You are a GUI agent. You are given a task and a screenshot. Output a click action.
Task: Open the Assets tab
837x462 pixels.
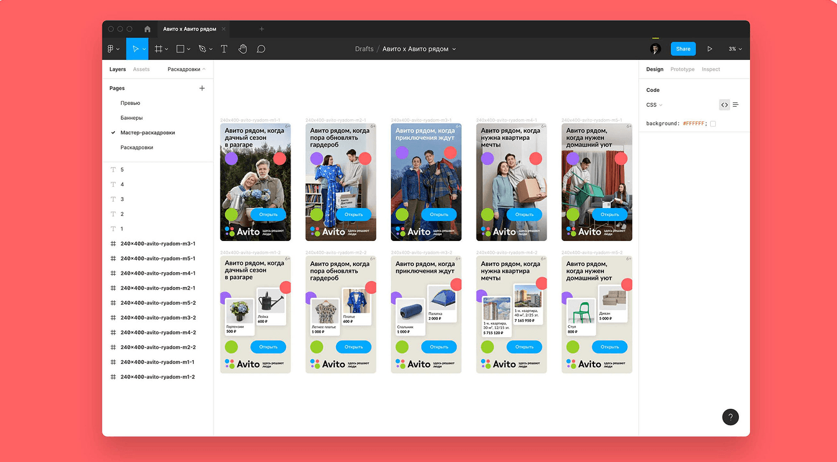(x=141, y=69)
